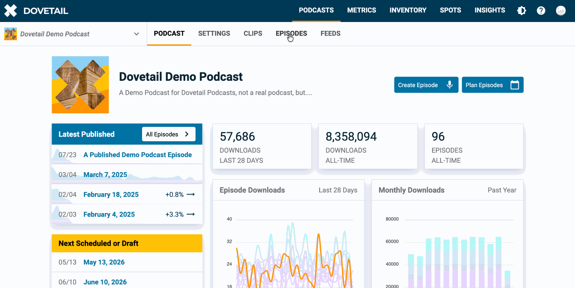This screenshot has height=288, width=575.
Task: Click the 40 axis label in Episode Downloads
Action: 229,219
